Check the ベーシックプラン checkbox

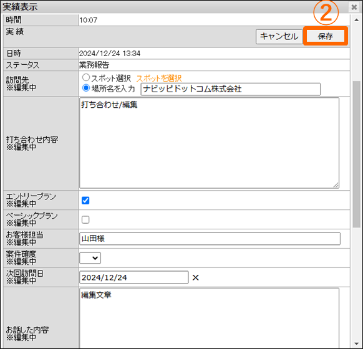tap(85, 219)
